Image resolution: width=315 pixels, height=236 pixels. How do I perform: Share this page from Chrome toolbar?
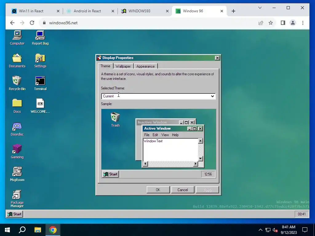point(261,23)
